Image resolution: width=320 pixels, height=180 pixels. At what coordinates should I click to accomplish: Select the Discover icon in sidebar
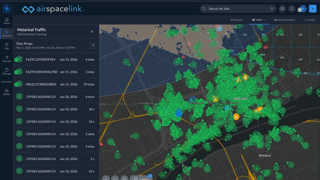7,32
